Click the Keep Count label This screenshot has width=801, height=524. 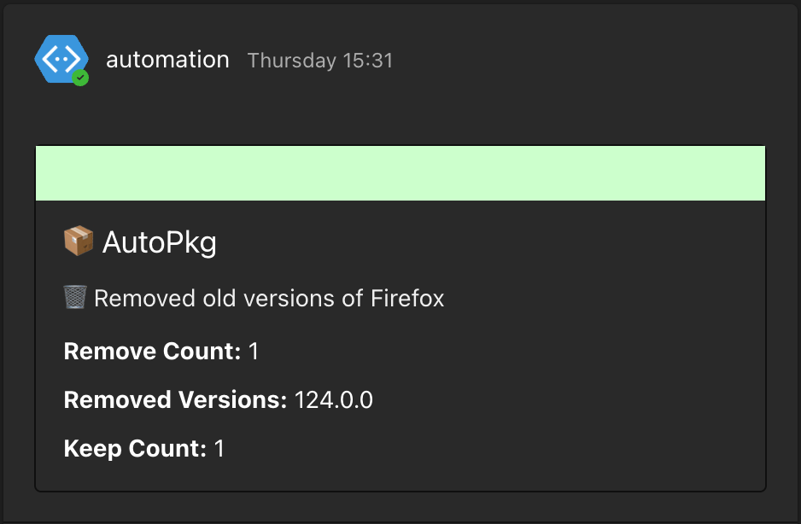tap(135, 449)
